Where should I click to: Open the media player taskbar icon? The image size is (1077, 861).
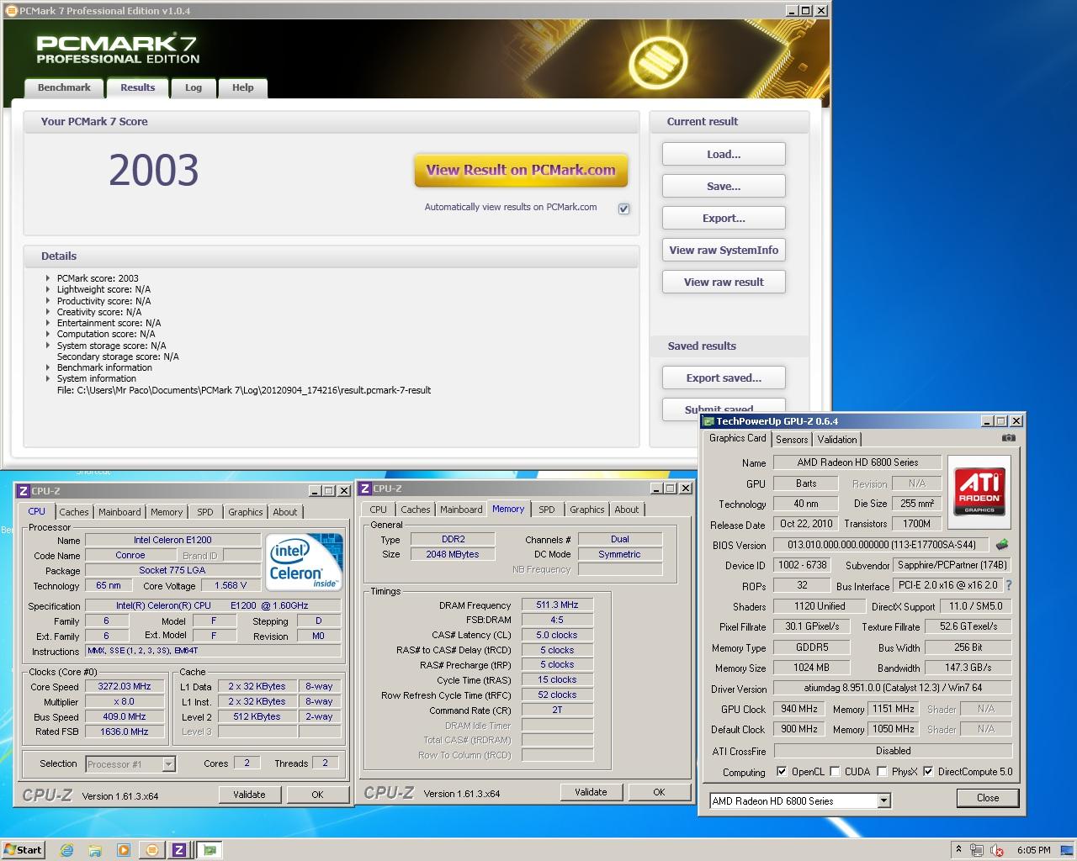pos(123,850)
